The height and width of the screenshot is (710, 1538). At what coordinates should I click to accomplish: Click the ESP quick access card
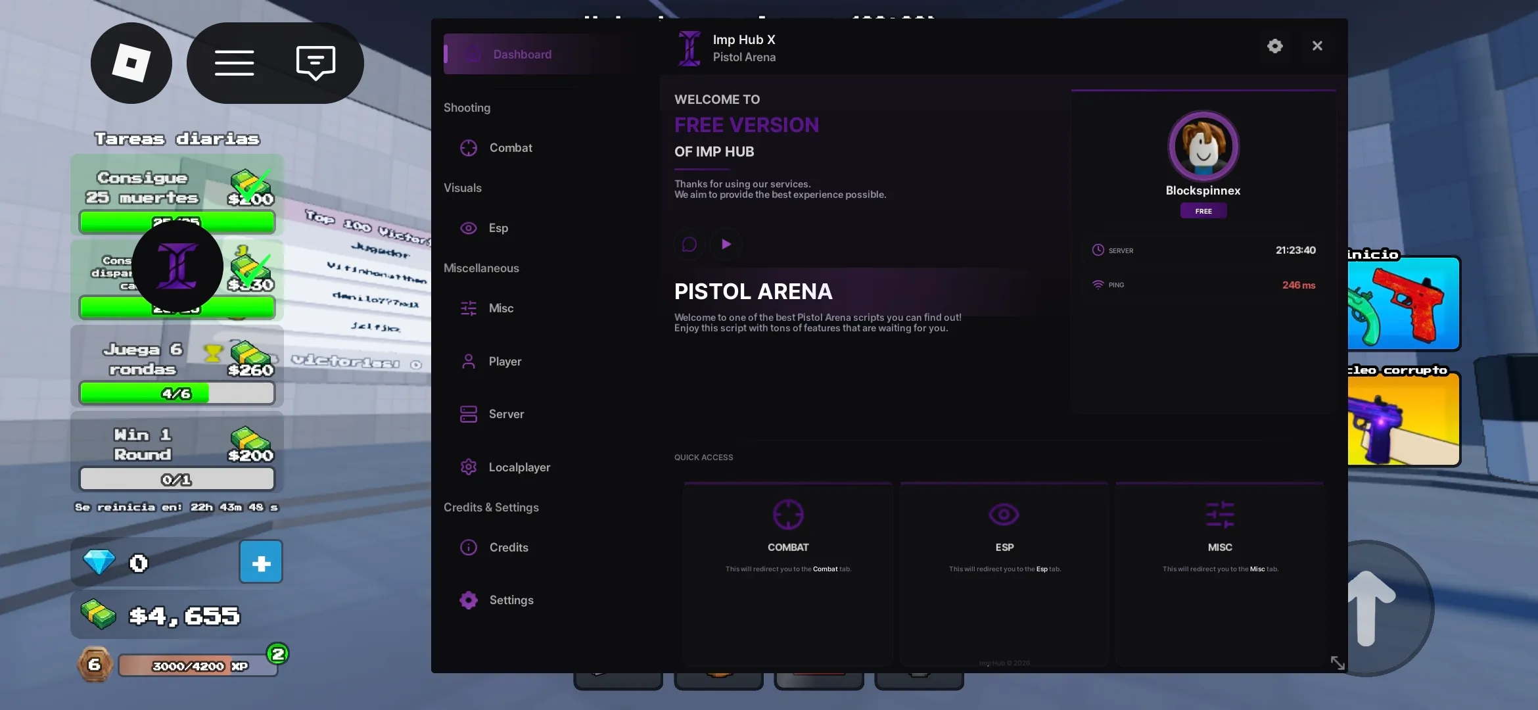pos(1004,573)
